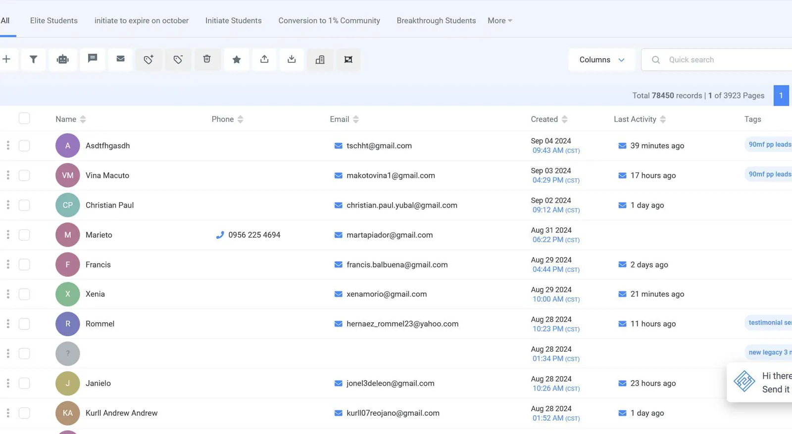
Task: Click page number 1 button
Action: 781,95
